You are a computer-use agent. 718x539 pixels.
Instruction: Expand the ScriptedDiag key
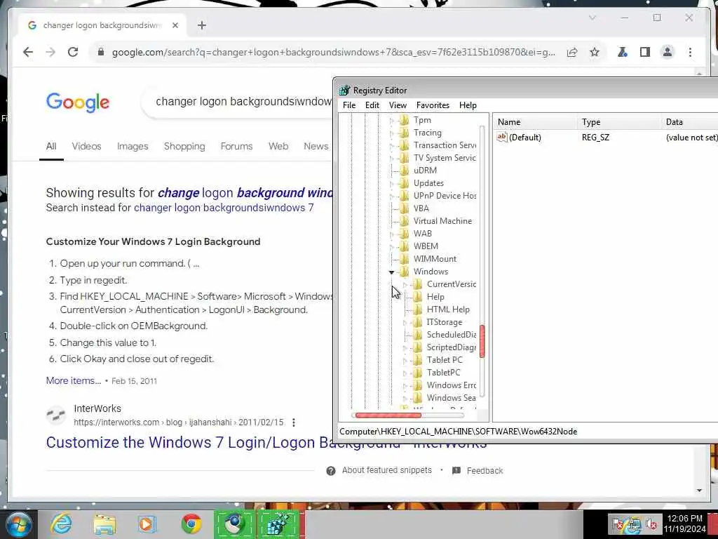coord(405,348)
